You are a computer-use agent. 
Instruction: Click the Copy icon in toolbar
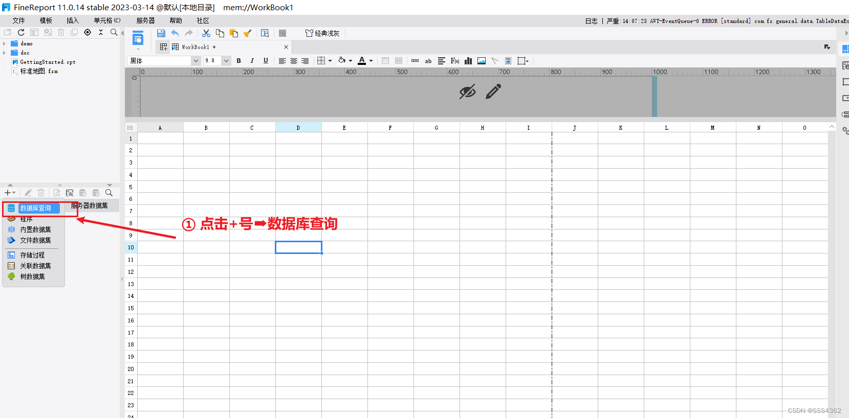point(220,33)
